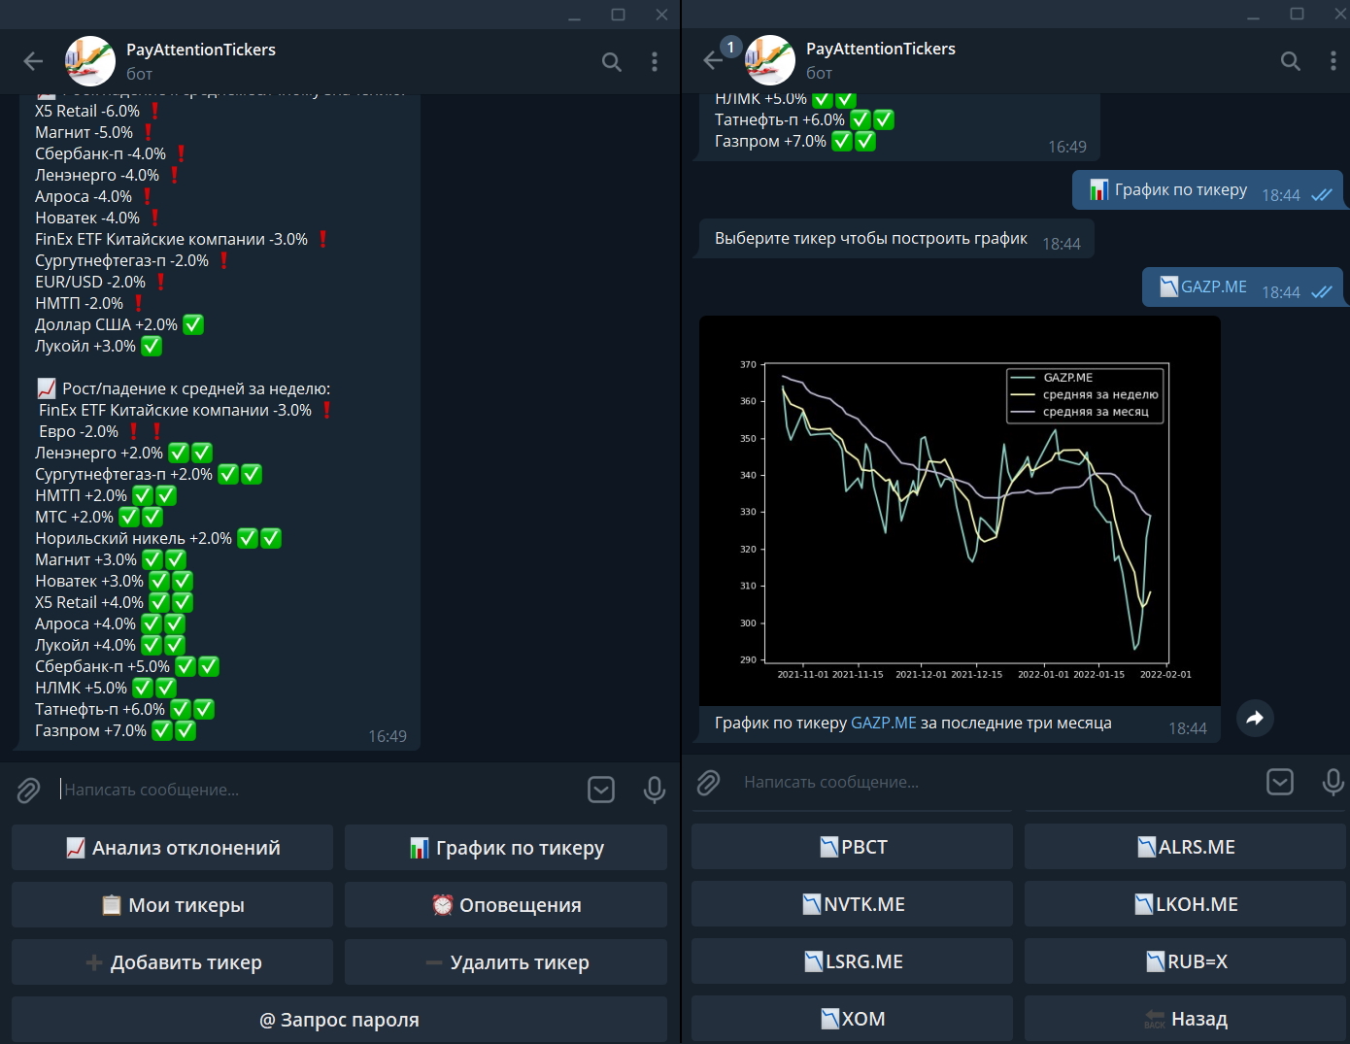The width and height of the screenshot is (1350, 1044).
Task: Choose the LKOH.ME ticker button
Action: click(1185, 904)
